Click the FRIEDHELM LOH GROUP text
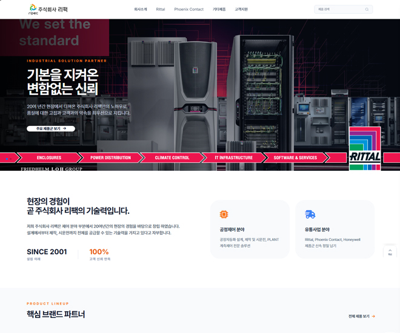 (52, 169)
